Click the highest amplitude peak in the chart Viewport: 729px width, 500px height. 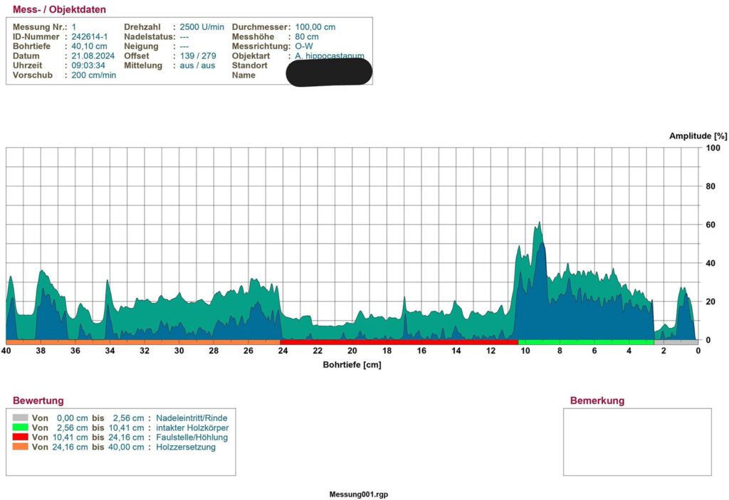pos(540,223)
